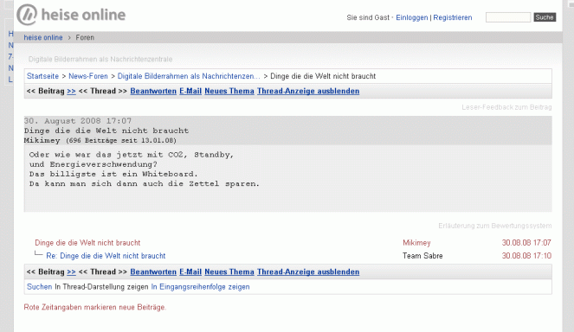
Task: Start Neues Thema from bottom toolbar
Action: pyautogui.click(x=229, y=272)
